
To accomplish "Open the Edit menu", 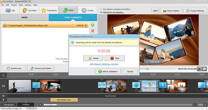I will tap(7, 5).
